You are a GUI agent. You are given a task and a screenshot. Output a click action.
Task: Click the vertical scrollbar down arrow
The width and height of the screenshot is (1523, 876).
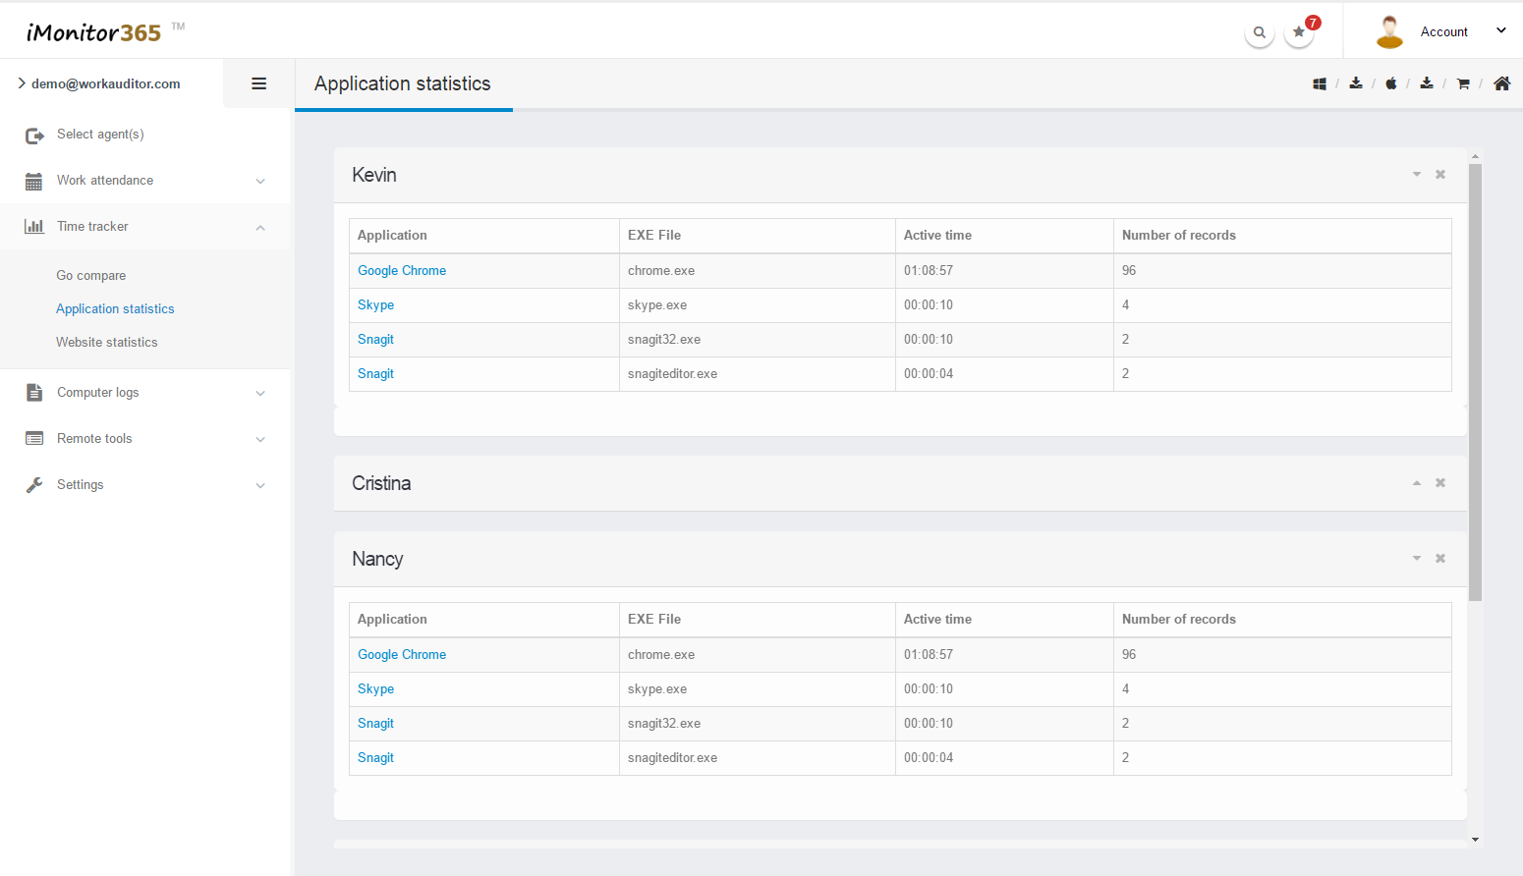click(1475, 840)
